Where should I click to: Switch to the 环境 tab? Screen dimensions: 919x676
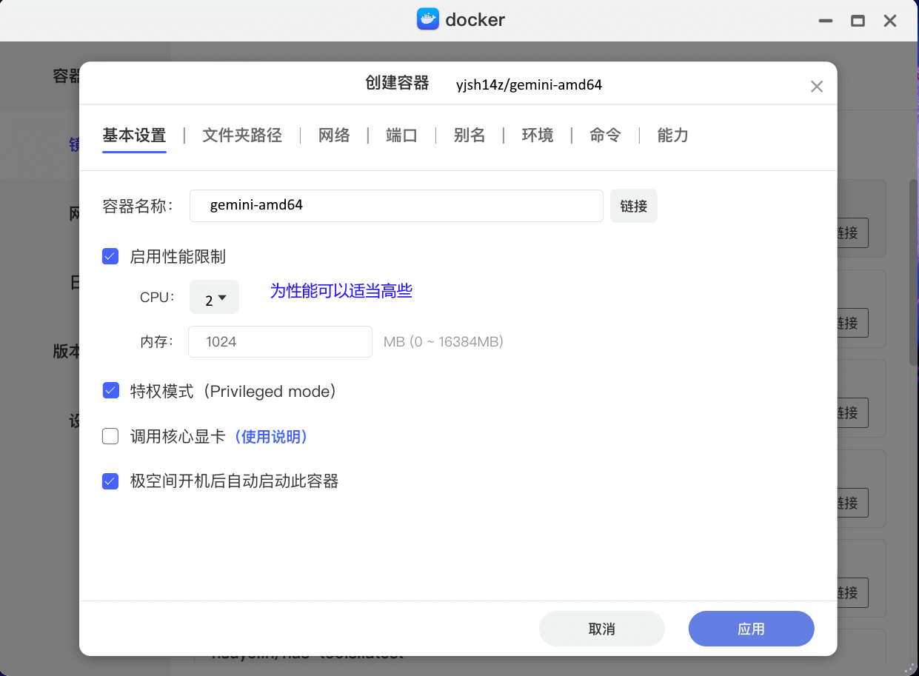point(538,135)
